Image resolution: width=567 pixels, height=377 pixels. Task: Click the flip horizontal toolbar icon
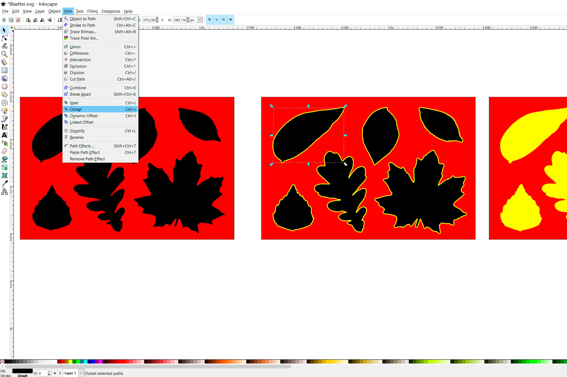(x=42, y=20)
